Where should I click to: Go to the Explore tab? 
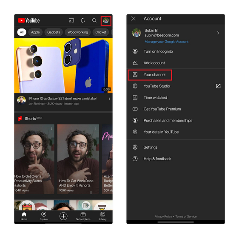(x=44, y=216)
